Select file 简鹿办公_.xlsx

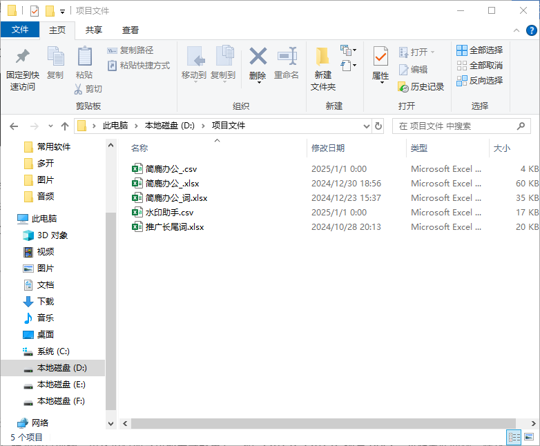click(165, 184)
